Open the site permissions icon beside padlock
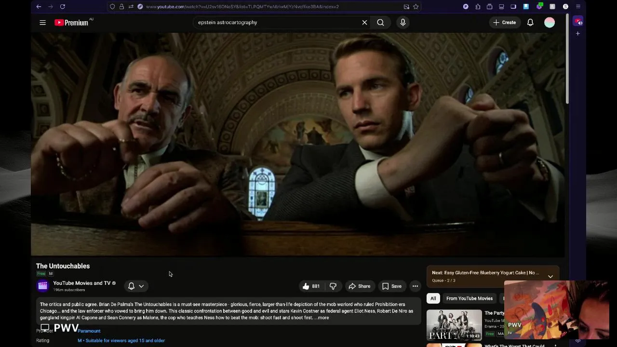Screen dimensions: 617x347 pyautogui.click(x=131, y=6)
